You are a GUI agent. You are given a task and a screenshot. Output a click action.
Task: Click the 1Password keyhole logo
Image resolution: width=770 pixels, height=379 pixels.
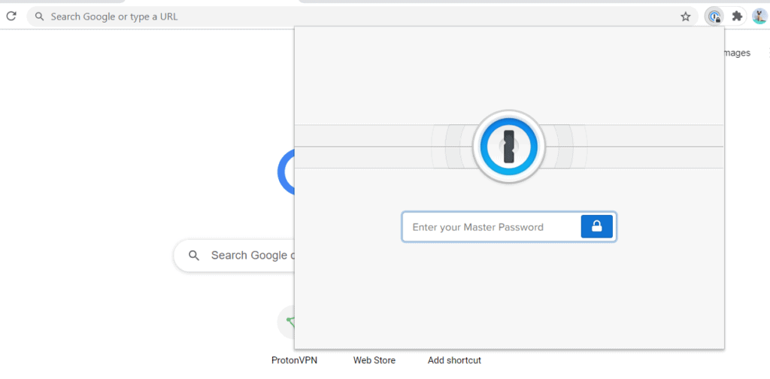509,147
